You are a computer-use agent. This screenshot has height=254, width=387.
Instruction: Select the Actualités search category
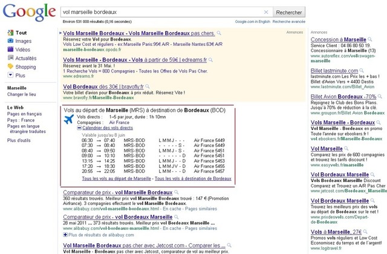tap(26, 58)
